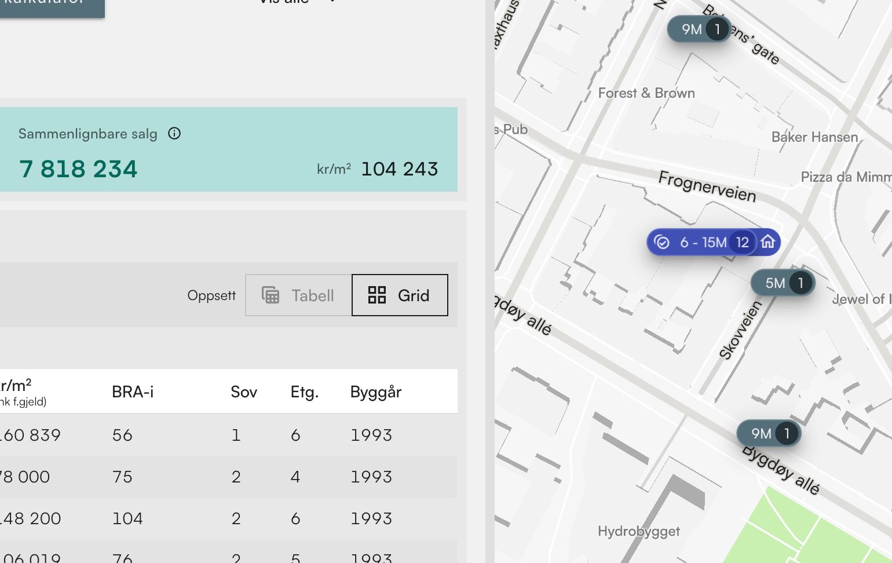
Task: Open the Vis alle dropdown
Action: tap(295, 2)
